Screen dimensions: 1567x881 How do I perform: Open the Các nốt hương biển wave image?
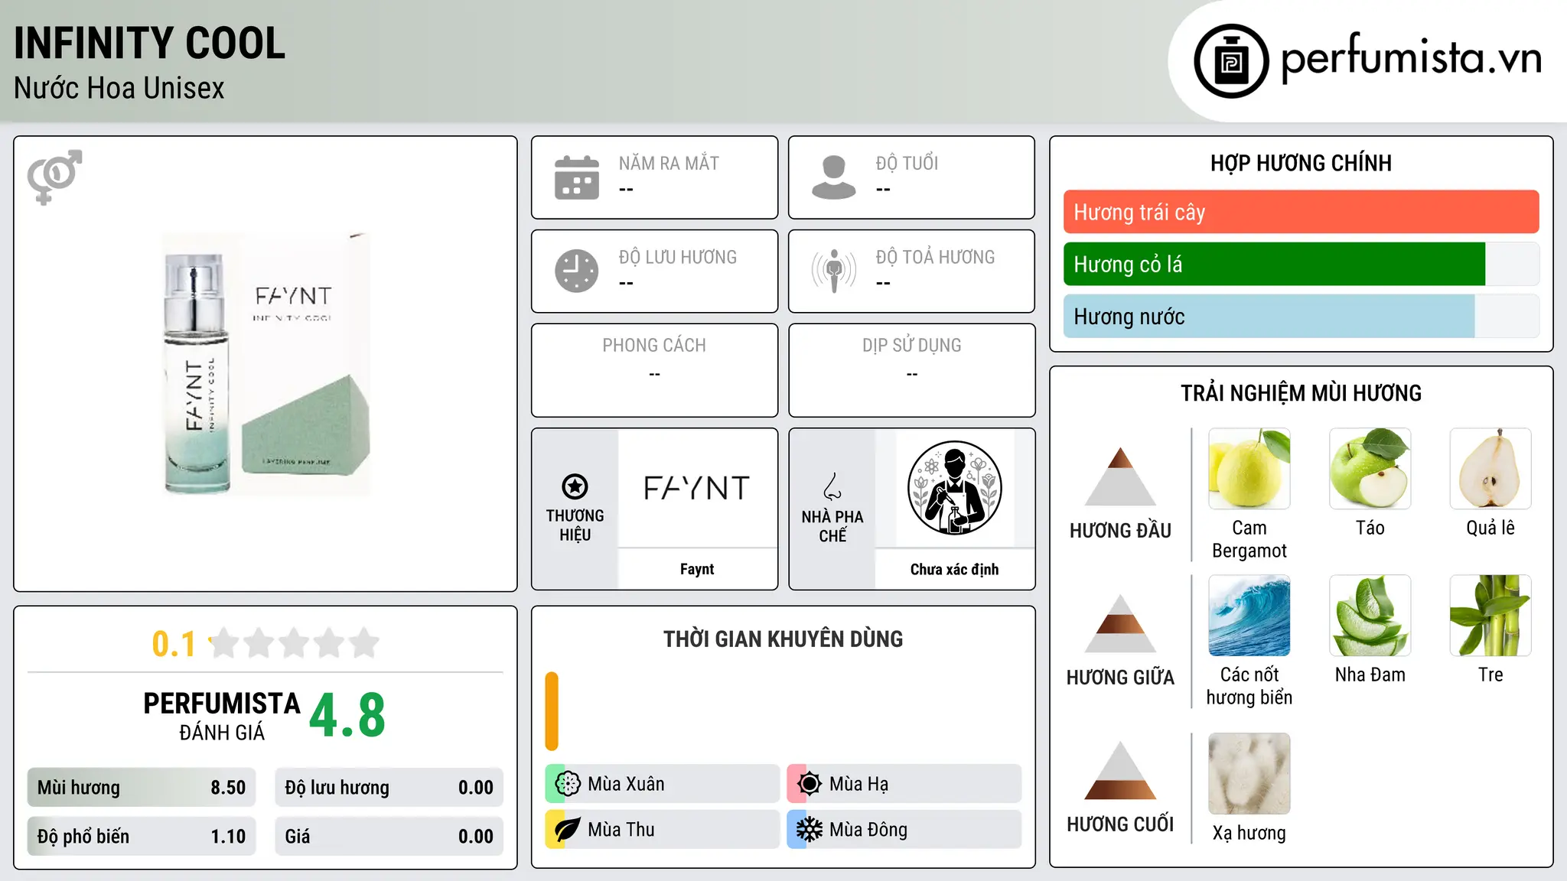[x=1249, y=616]
